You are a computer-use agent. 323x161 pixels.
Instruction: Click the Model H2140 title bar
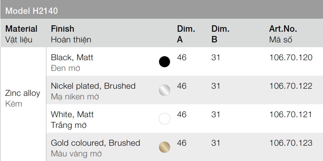tap(32, 10)
